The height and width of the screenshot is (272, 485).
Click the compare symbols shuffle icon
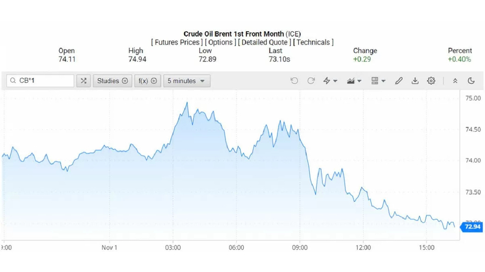83,81
